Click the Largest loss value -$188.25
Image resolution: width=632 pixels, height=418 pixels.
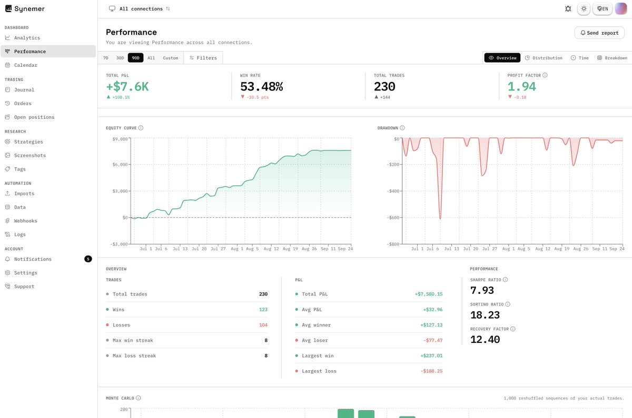(432, 371)
